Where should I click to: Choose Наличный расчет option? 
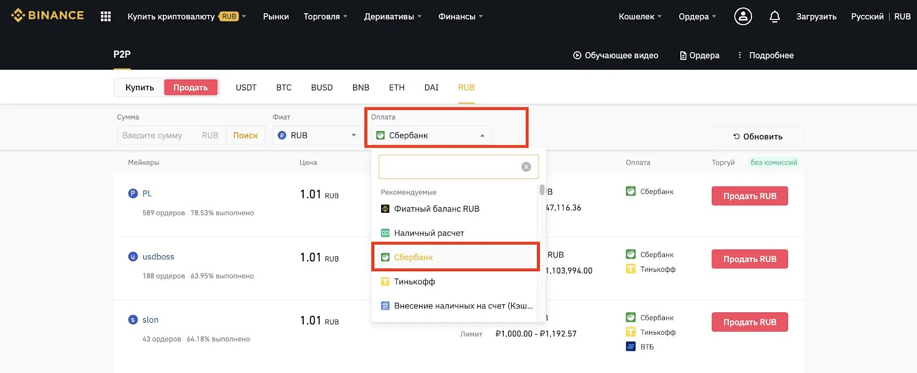pyautogui.click(x=456, y=233)
